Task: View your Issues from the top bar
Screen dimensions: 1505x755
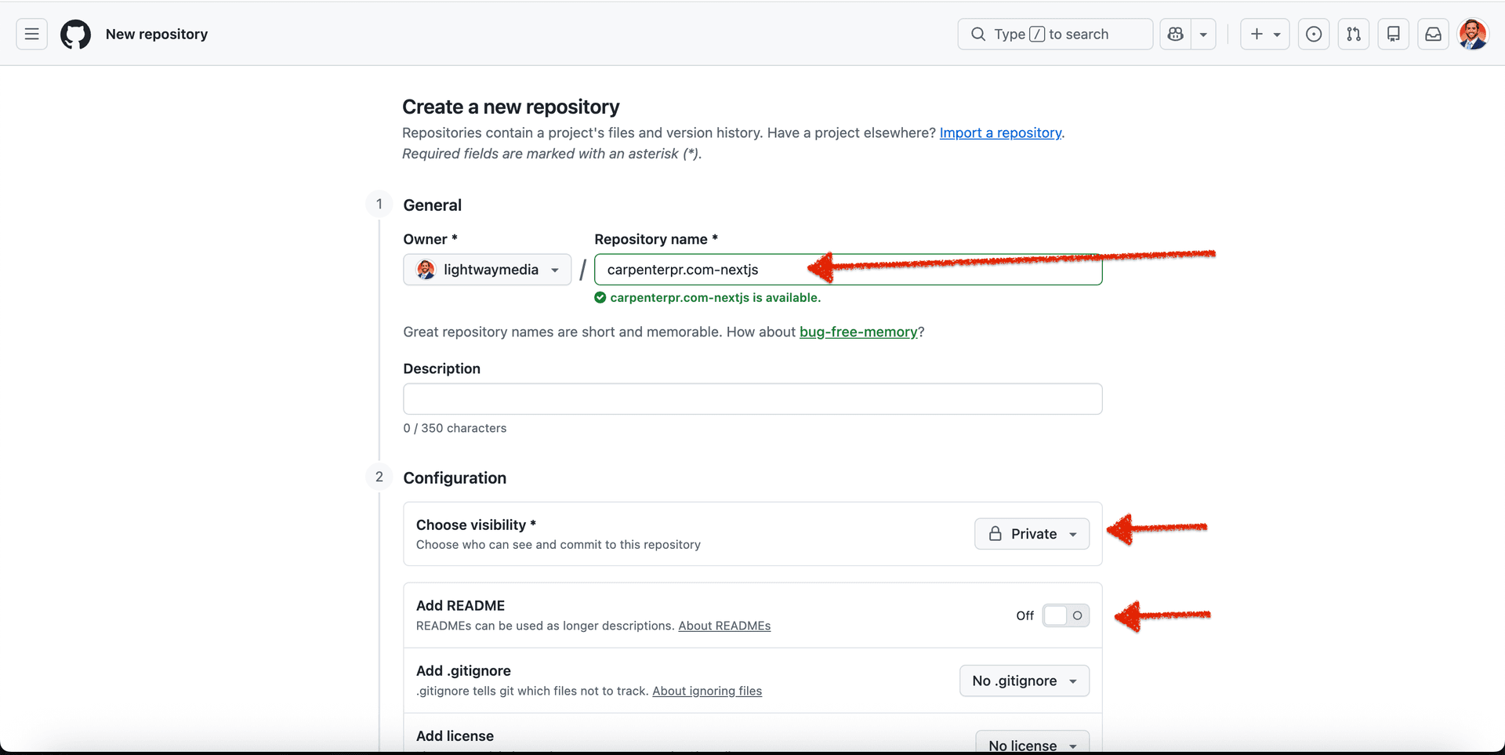Action: [1314, 34]
